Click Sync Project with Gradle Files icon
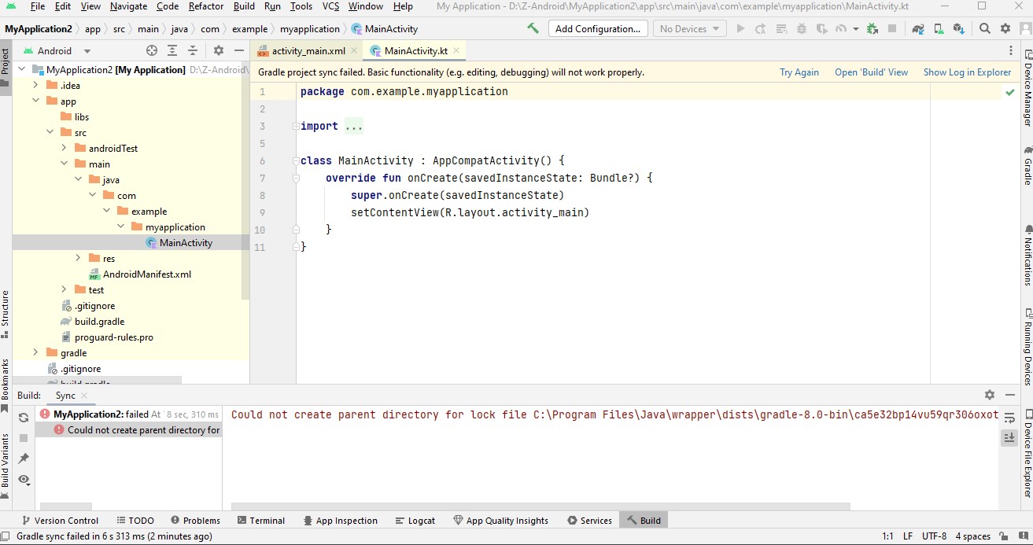The height and width of the screenshot is (545, 1033). (x=918, y=29)
